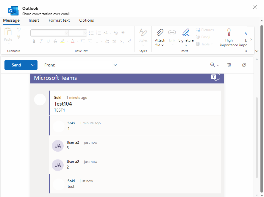264x197 pixels.
Task: Click the Clear Formatting icon
Action: (x=116, y=33)
